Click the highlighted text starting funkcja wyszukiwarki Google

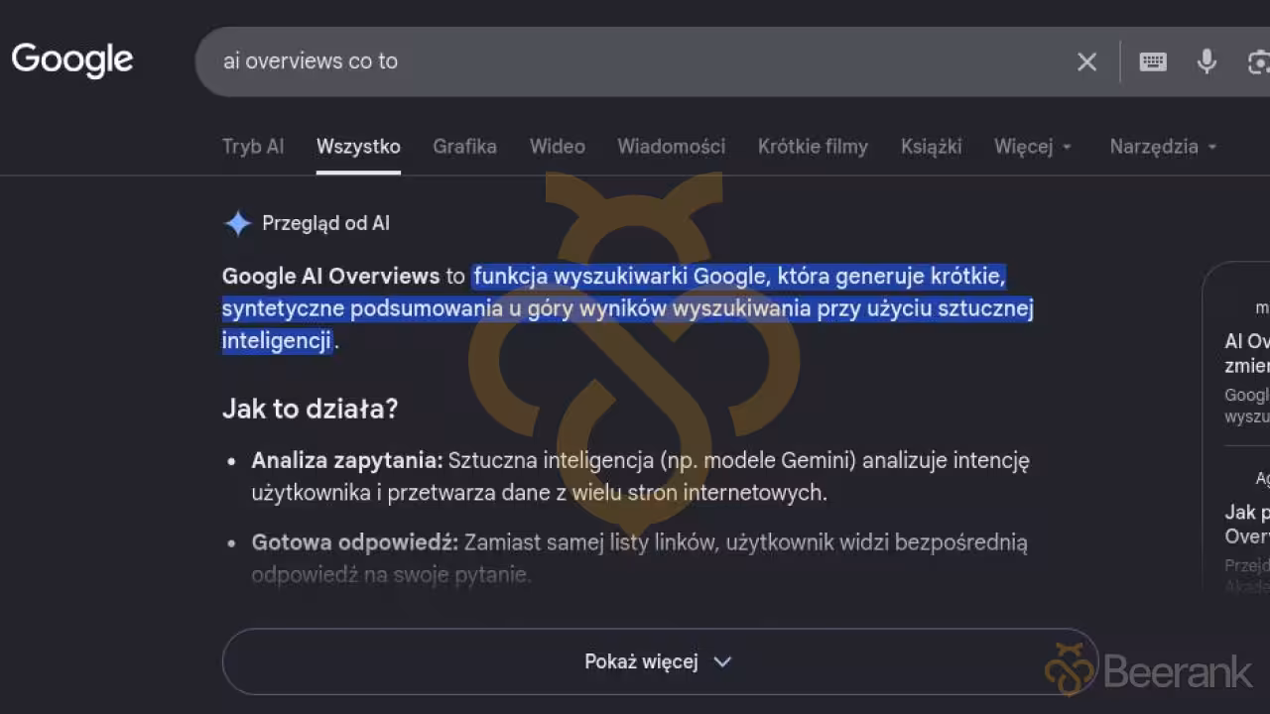click(628, 308)
